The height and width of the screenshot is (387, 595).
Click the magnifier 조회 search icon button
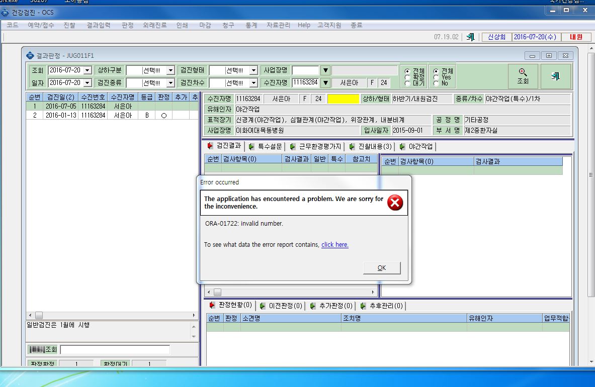[x=523, y=76]
